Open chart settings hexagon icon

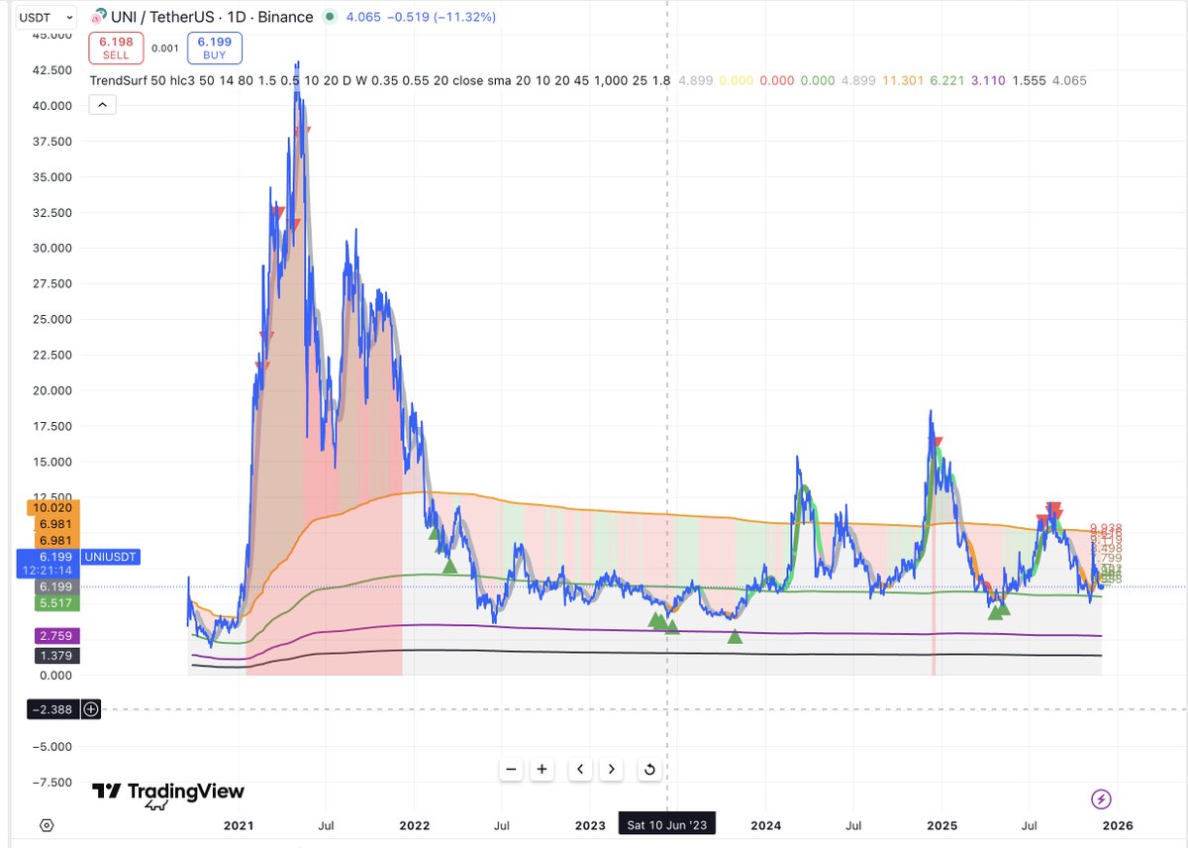point(47,825)
